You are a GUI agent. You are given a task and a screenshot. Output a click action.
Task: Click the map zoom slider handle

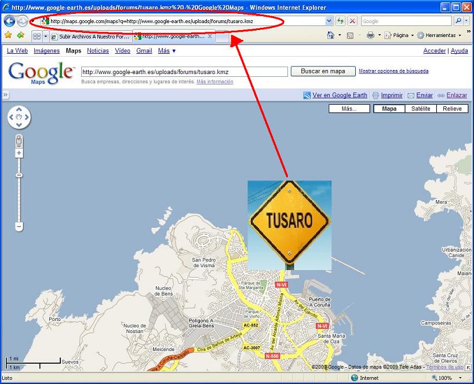point(19,175)
